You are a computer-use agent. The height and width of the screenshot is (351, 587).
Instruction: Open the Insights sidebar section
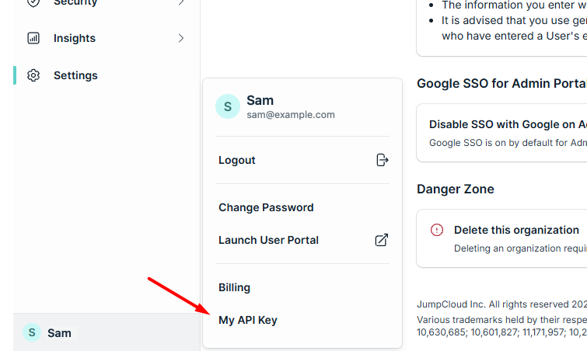click(x=107, y=38)
